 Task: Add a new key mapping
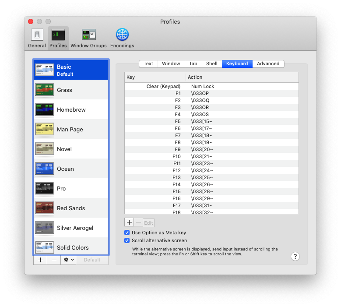click(129, 222)
